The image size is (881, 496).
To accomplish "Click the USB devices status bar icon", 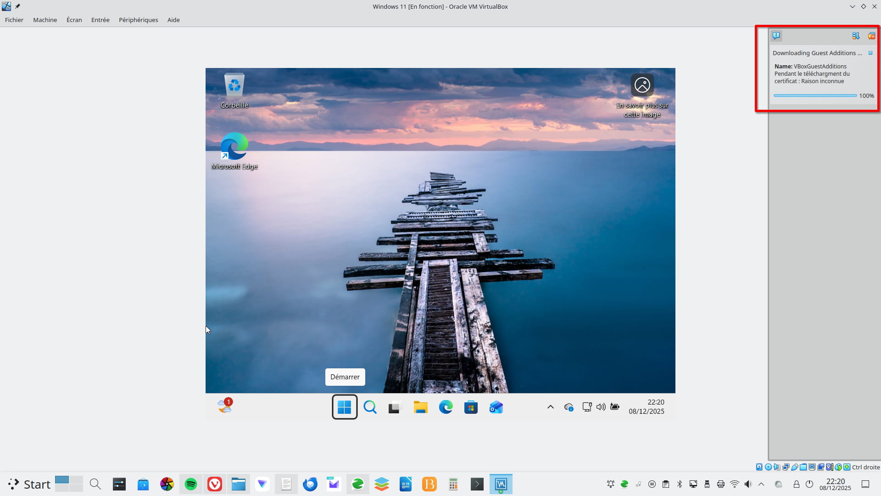I will 795,467.
